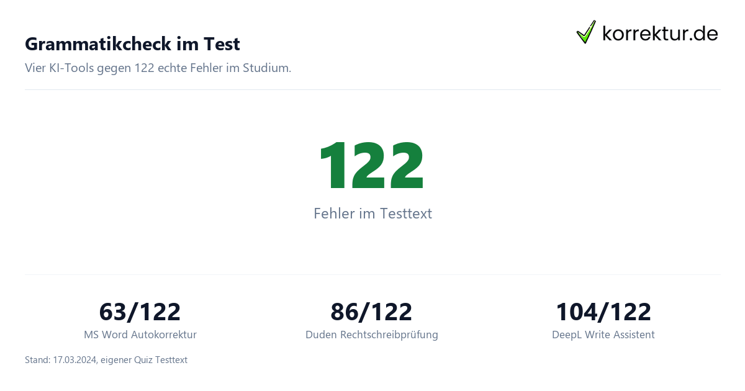Click the 104/122 score value
This screenshot has width=745, height=391.
coord(603,312)
